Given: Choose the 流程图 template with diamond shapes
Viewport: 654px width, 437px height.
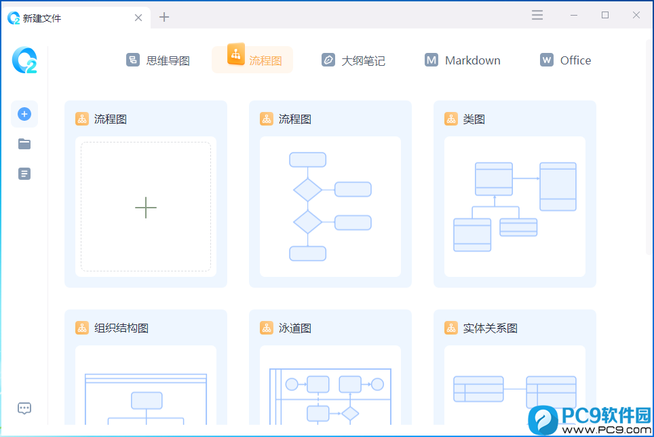Looking at the screenshot, I should [330, 207].
